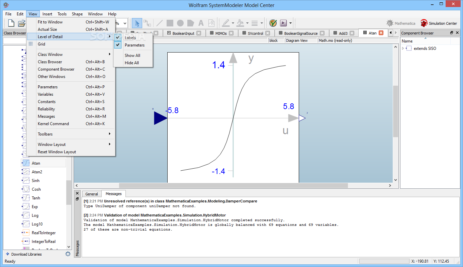The width and height of the screenshot is (463, 267).
Task: Switch to the MIMOs tab
Action: click(221, 33)
